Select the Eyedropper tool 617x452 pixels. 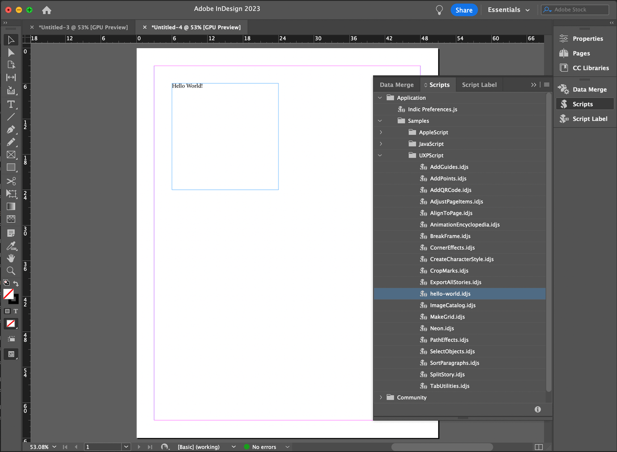pos(11,246)
